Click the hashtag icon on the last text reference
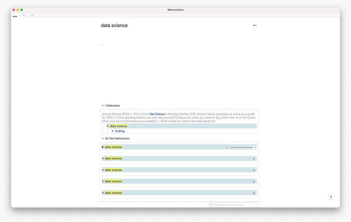This screenshot has height=222, width=351. click(253, 193)
